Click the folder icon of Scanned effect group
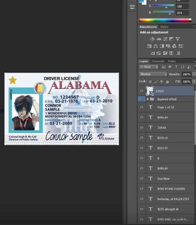This screenshot has height=225, width=196. [x=152, y=99]
